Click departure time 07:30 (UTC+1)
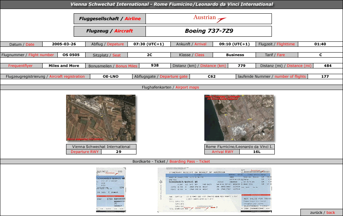343x216 pixels. [x=149, y=44]
